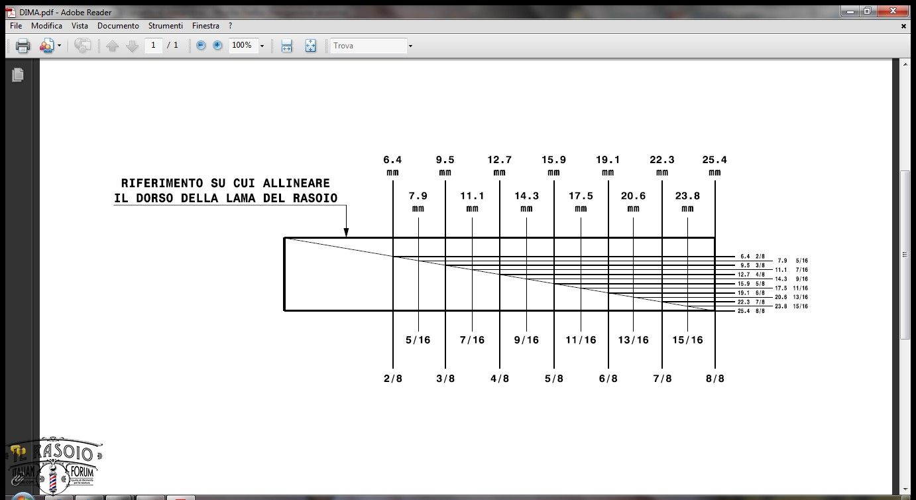This screenshot has width=916, height=500.
Task: Click the '6/8' fraction label at bottom
Action: (x=608, y=379)
